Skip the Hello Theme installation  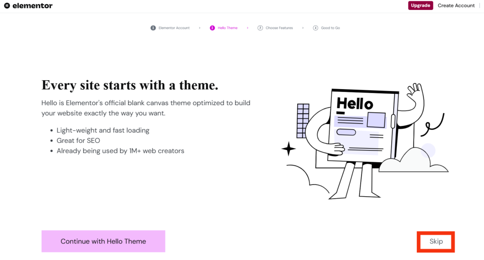point(436,241)
